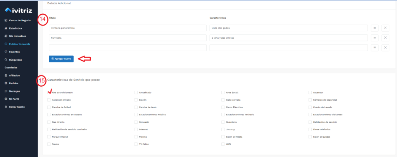Edit the 'a leña y gas directo' field
Screen dimensions: 397x157
coord(288,38)
